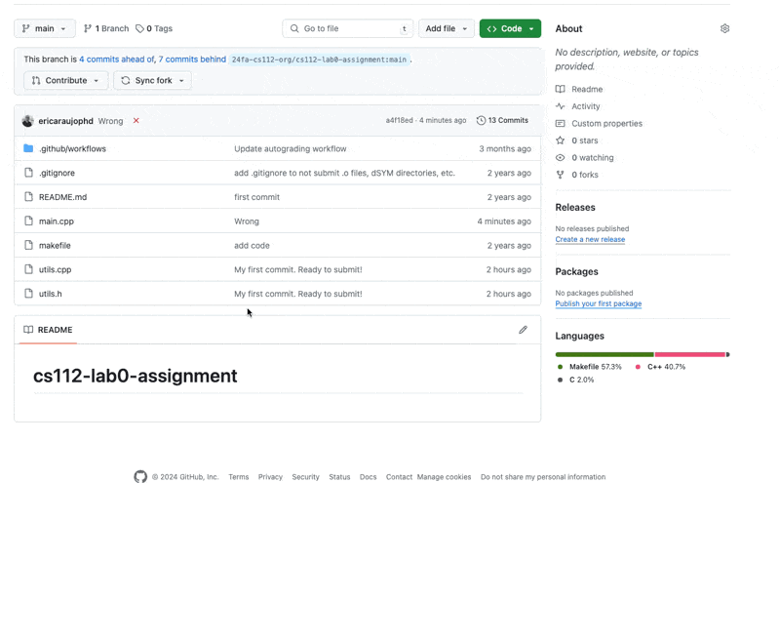Click Create a new release link
Viewport: 780px width, 643px height.
590,239
